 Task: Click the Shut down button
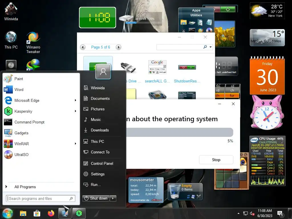click(96, 198)
